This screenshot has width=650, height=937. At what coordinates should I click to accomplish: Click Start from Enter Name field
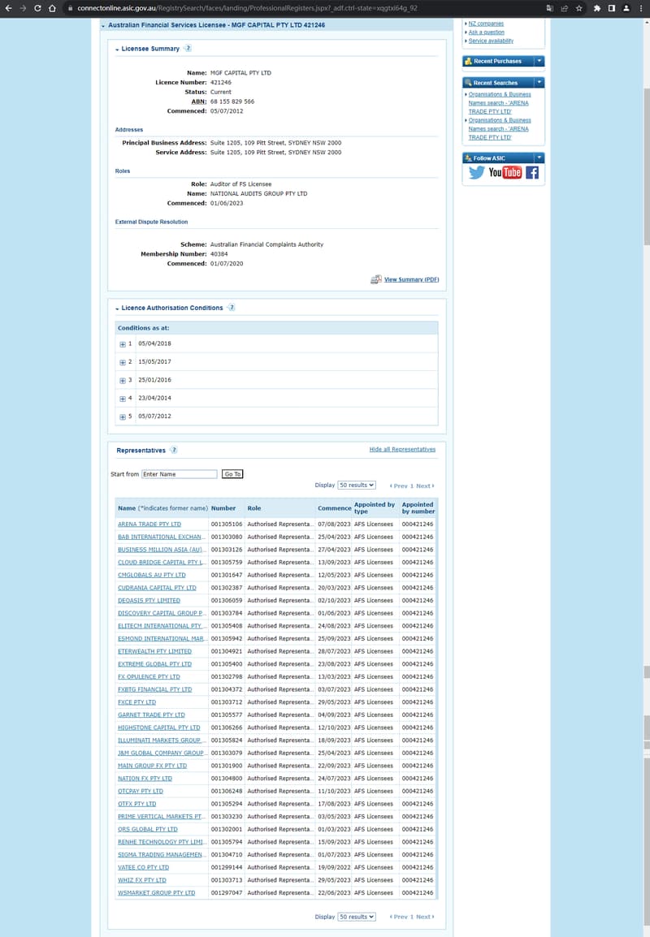180,474
